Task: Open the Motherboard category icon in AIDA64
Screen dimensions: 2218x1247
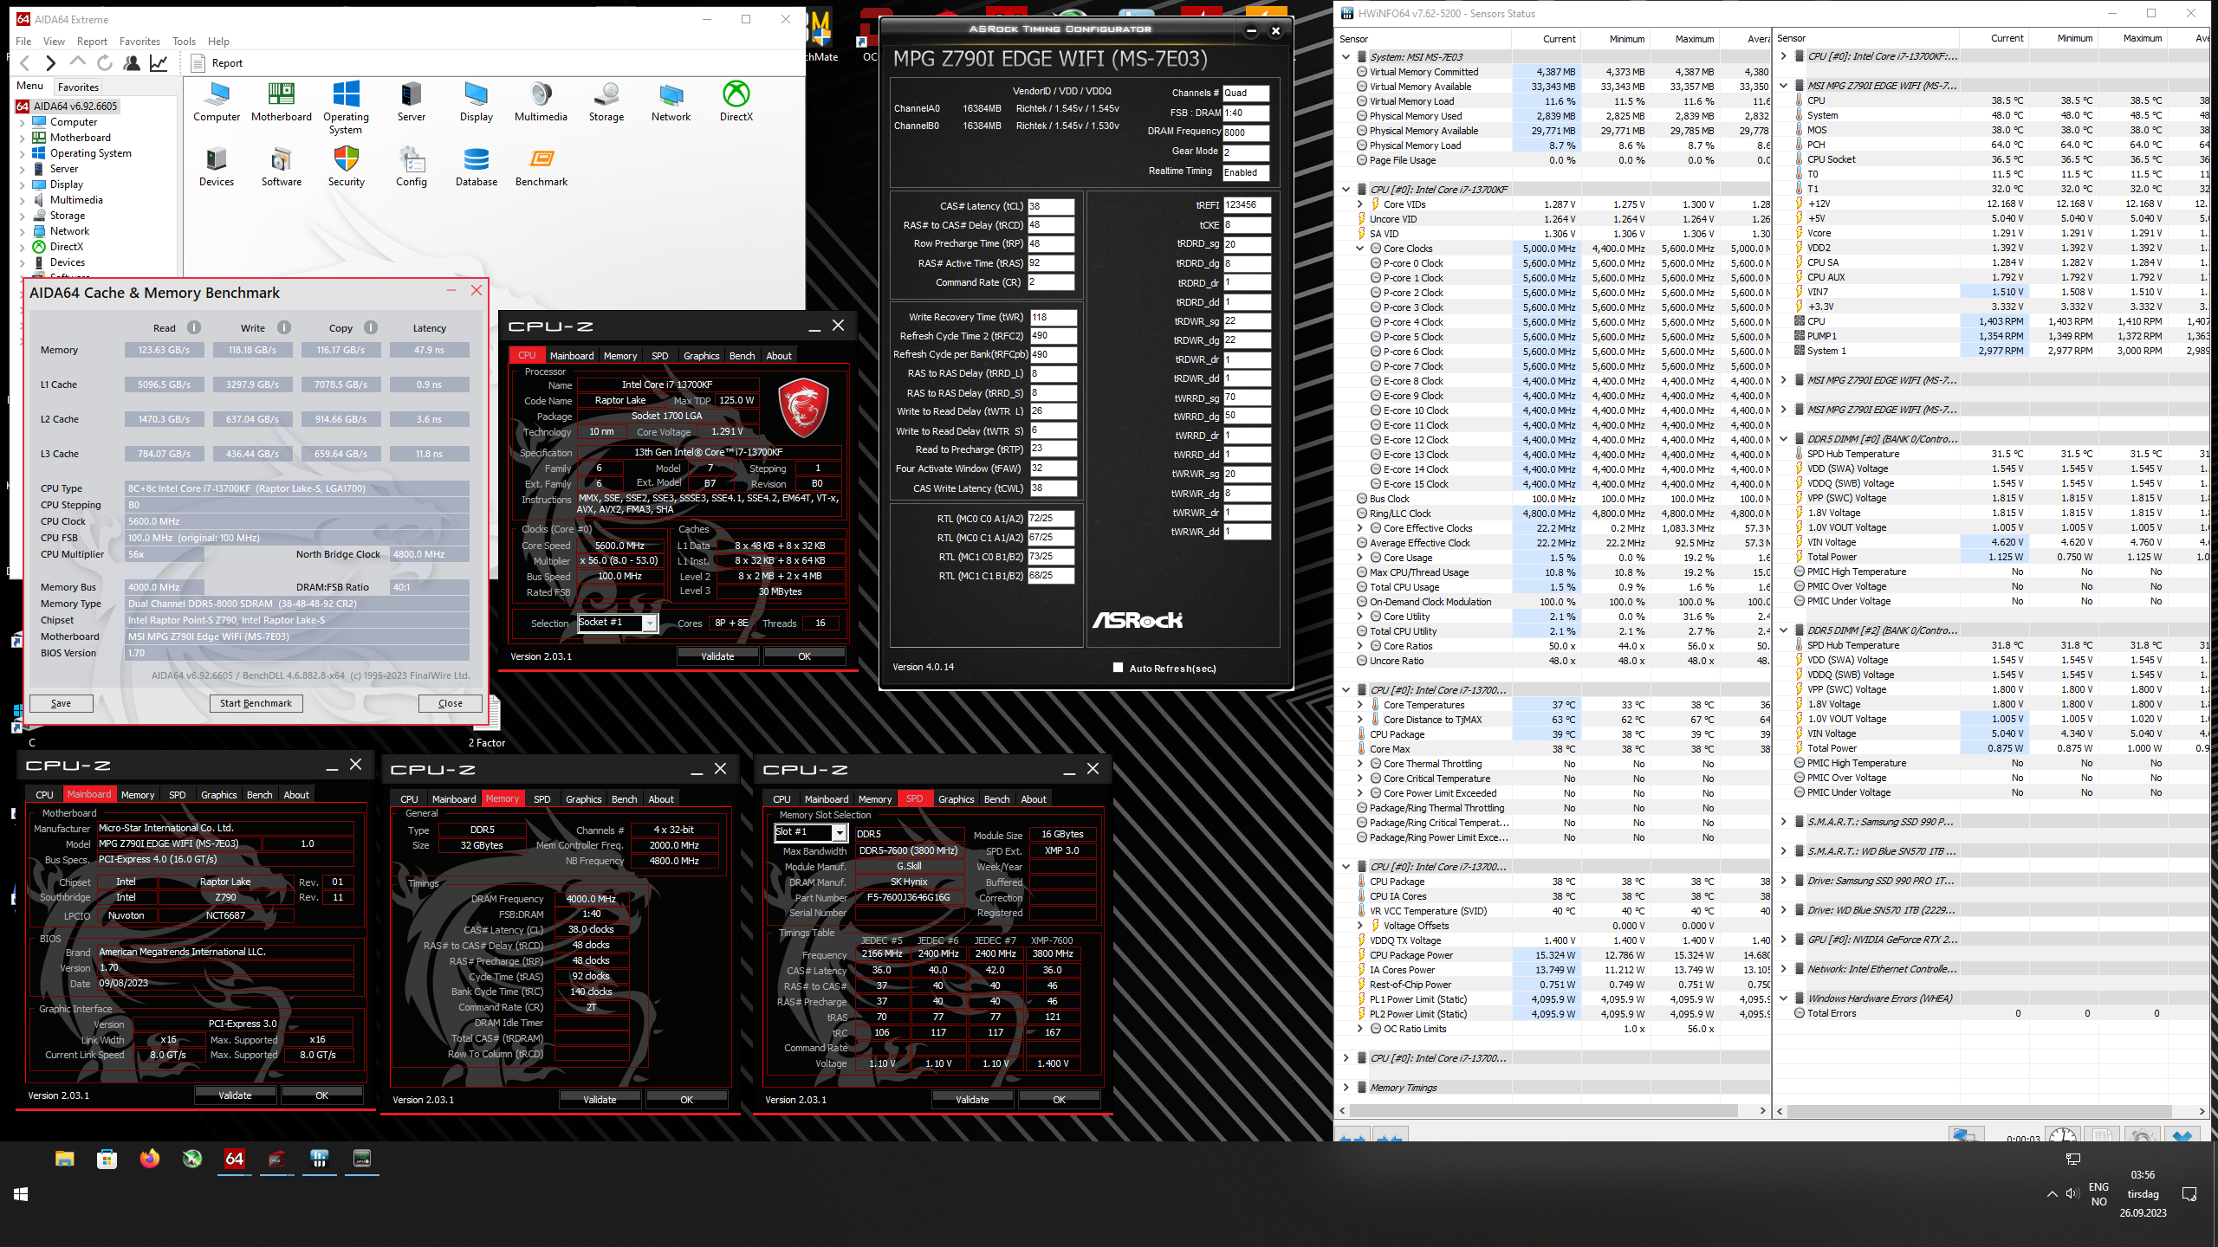Action: pos(282,101)
